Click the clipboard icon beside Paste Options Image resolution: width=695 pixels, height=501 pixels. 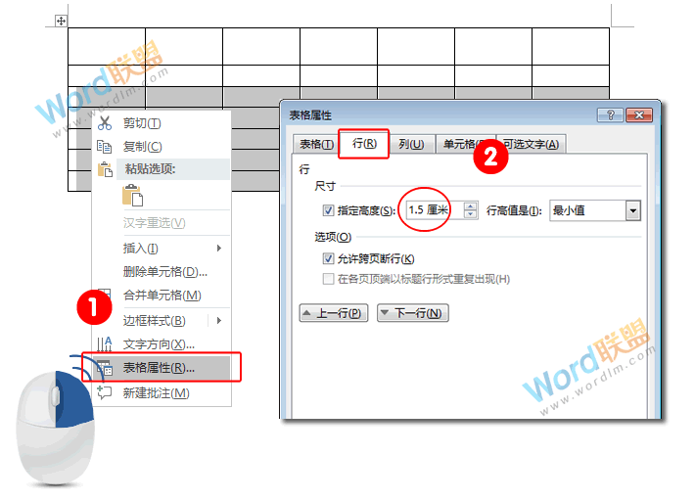pos(105,169)
